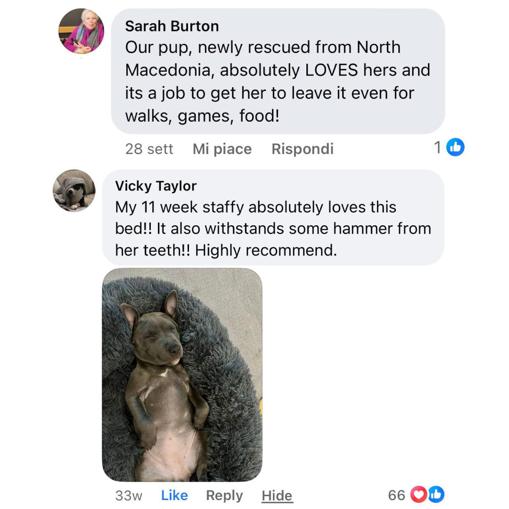Click Sarah Burton's comment text bubble
The image size is (509, 509).
tap(278, 71)
